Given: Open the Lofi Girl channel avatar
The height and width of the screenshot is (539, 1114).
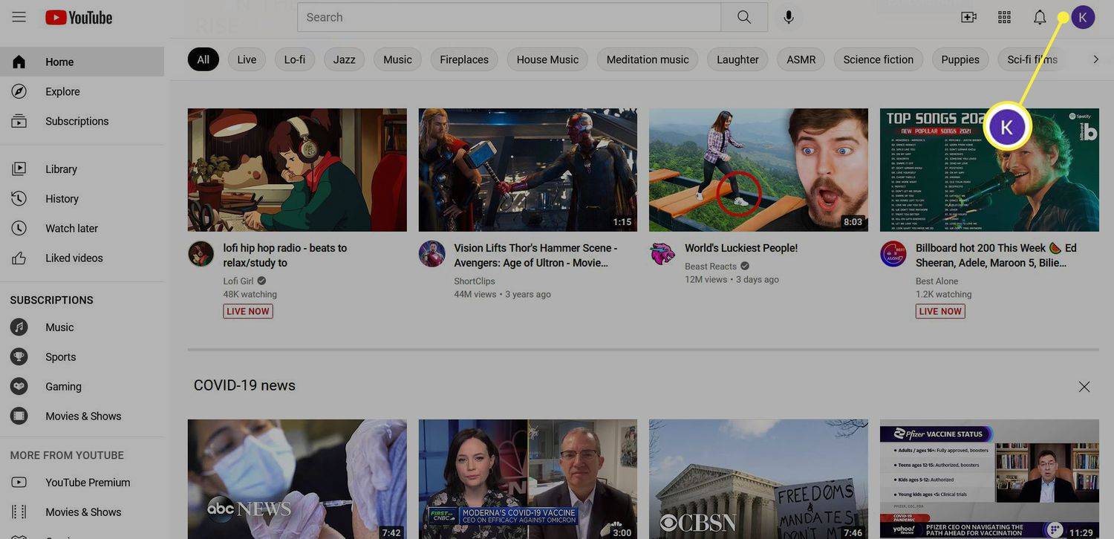Looking at the screenshot, I should click(x=201, y=254).
